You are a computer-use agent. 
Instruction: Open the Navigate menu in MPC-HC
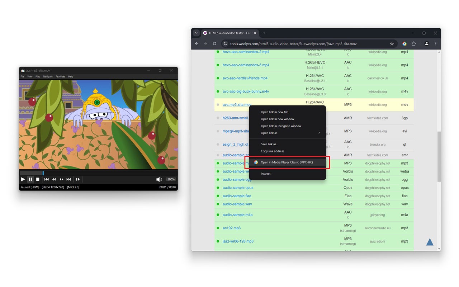[x=47, y=76]
